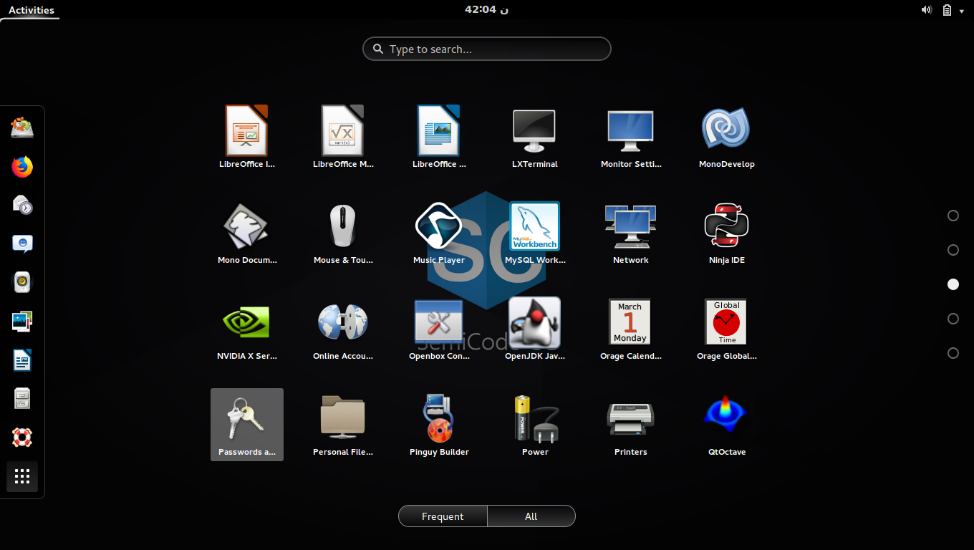Launch Music Player
Screen dimensions: 974x550
[439, 232]
